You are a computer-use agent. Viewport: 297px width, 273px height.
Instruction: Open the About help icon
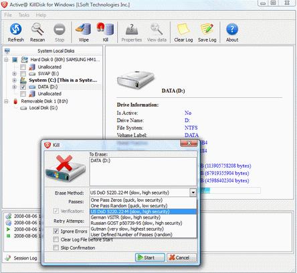(x=232, y=29)
